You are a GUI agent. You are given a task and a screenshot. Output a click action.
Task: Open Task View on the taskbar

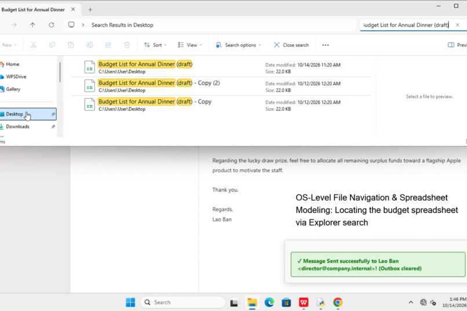(234, 302)
